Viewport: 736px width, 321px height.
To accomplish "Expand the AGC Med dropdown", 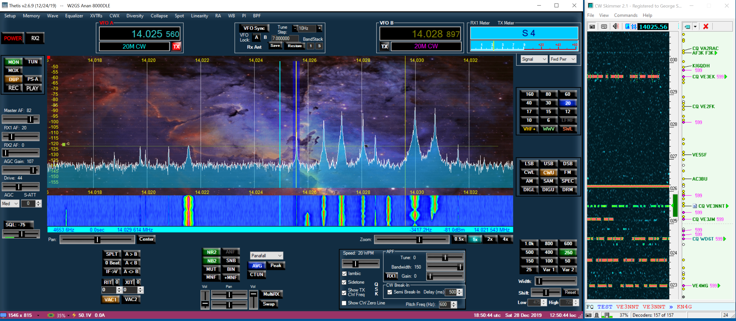I will click(10, 203).
